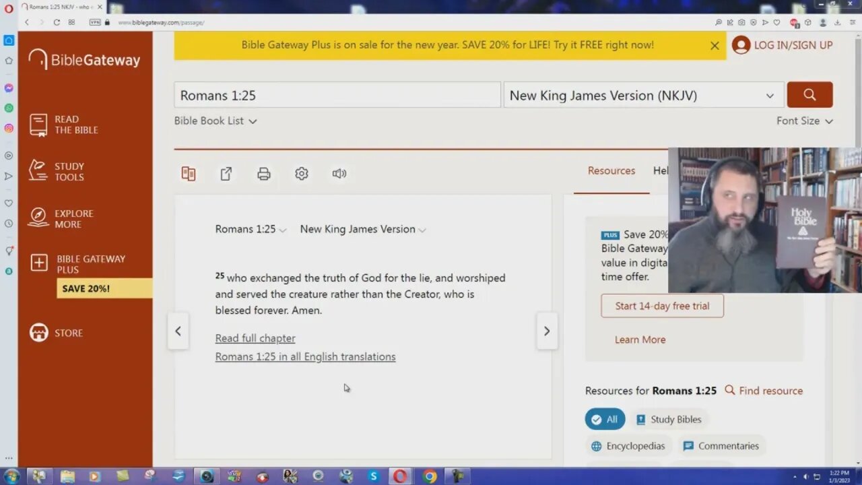Open the Find resource search icon
The image size is (862, 485).
[730, 390]
